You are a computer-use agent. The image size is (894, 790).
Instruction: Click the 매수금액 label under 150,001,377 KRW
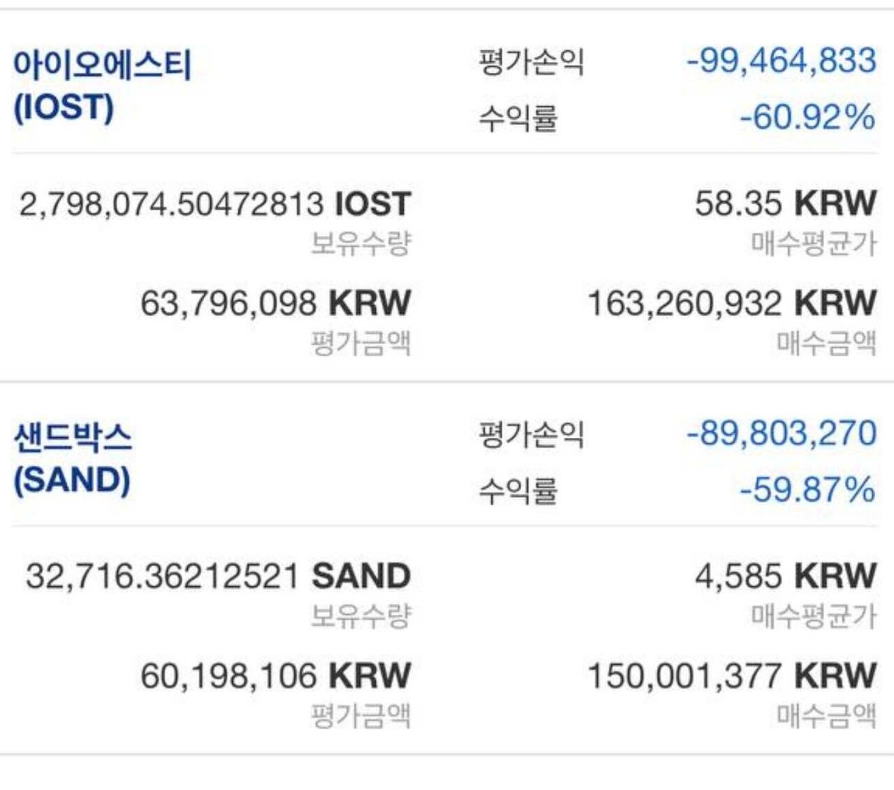tap(826, 715)
